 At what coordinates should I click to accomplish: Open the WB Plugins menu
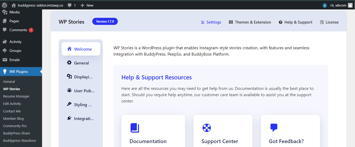21,72
